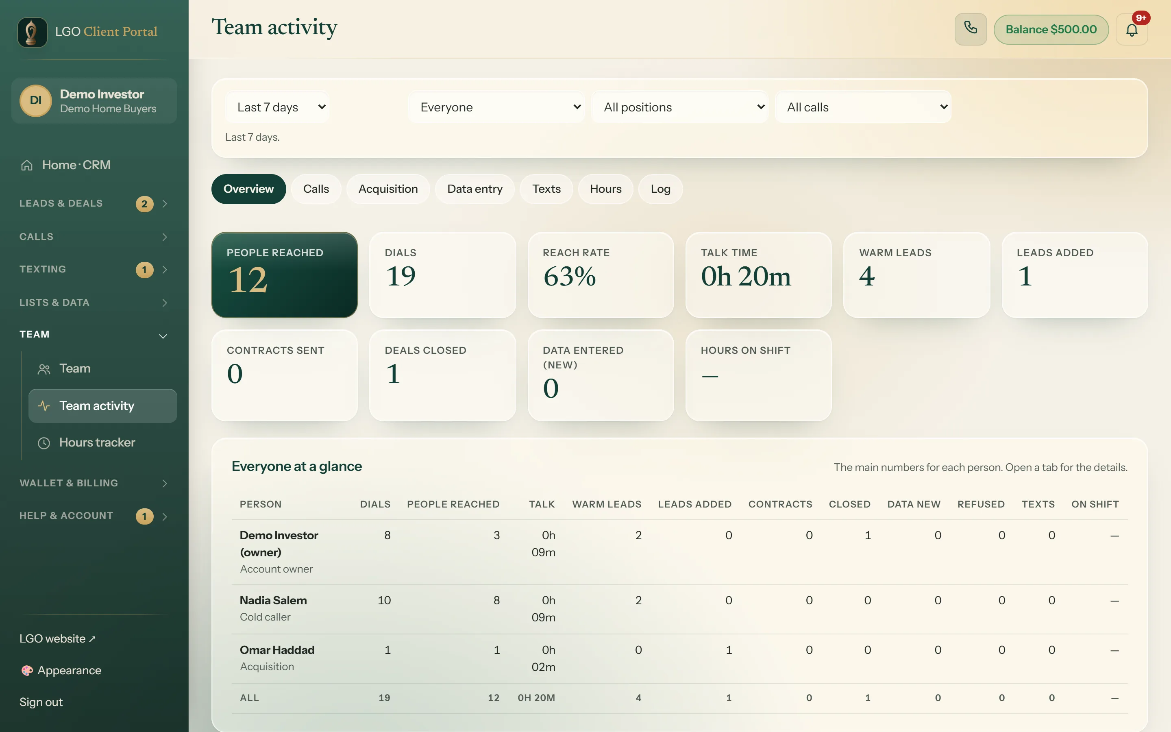Image resolution: width=1171 pixels, height=732 pixels.
Task: Expand the Texting section chevron
Action: click(165, 270)
